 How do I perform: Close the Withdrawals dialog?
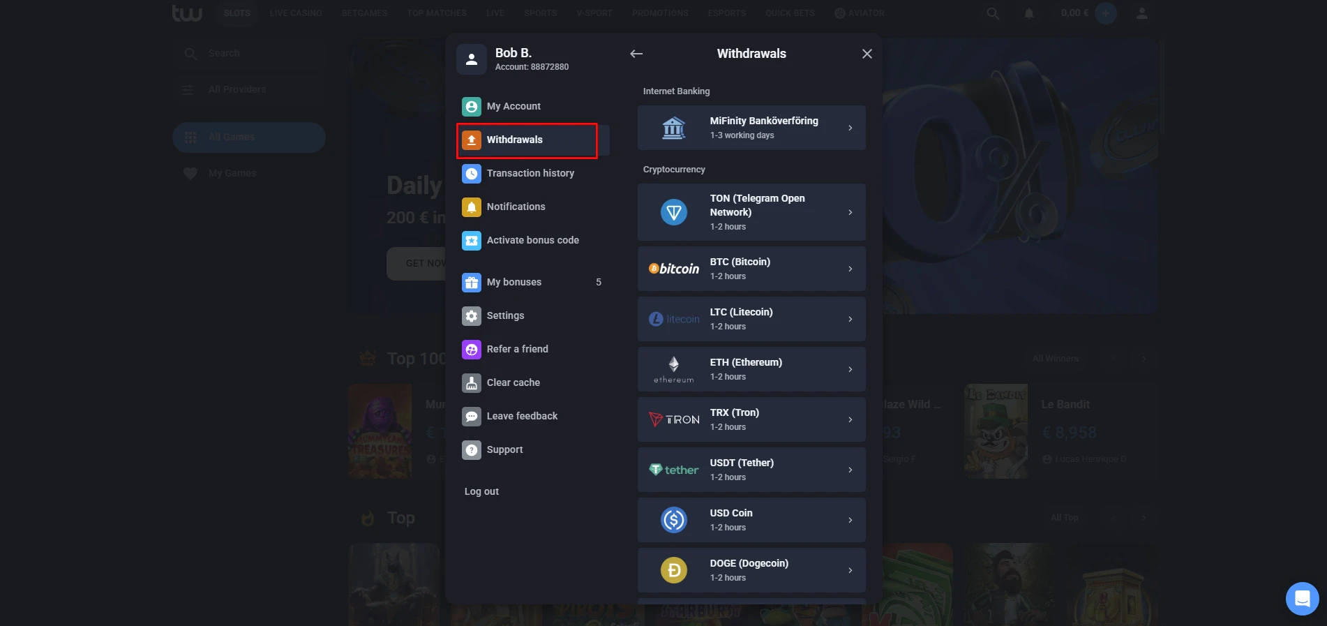(x=867, y=54)
